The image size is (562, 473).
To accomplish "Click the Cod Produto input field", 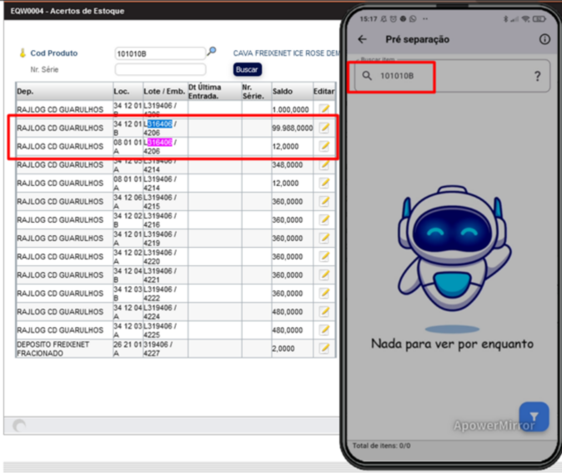I will coord(159,53).
